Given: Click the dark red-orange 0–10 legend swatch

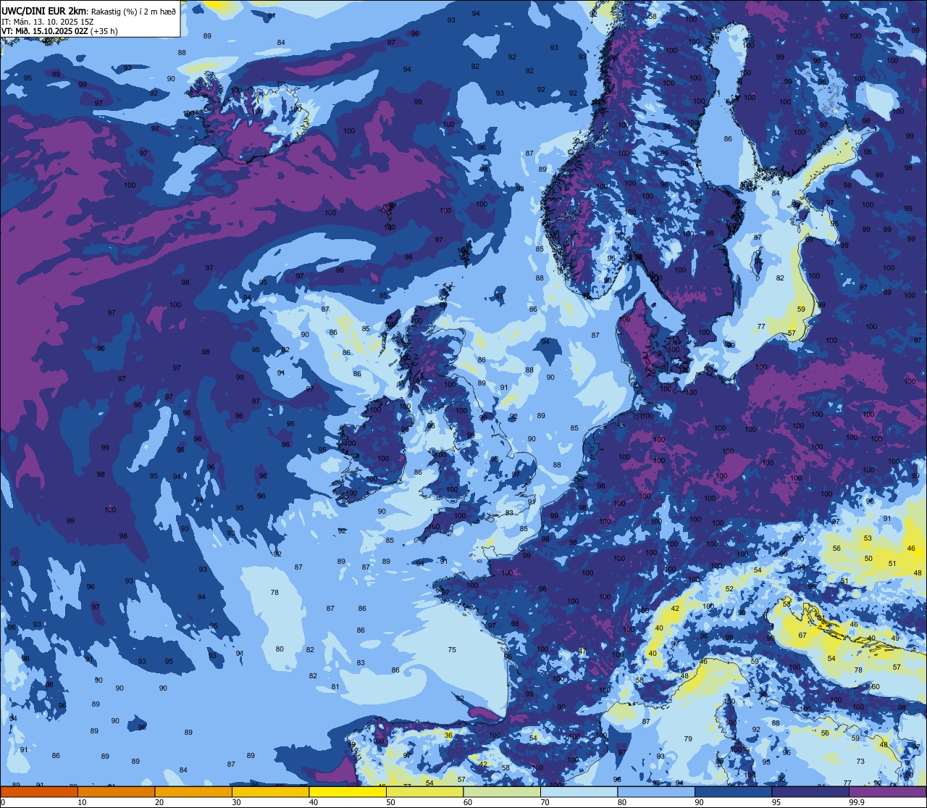Looking at the screenshot, I should pyautogui.click(x=39, y=791).
